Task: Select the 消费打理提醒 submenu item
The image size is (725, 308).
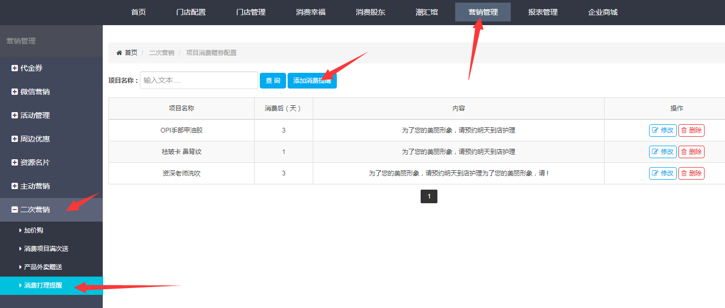Action: 51,285
